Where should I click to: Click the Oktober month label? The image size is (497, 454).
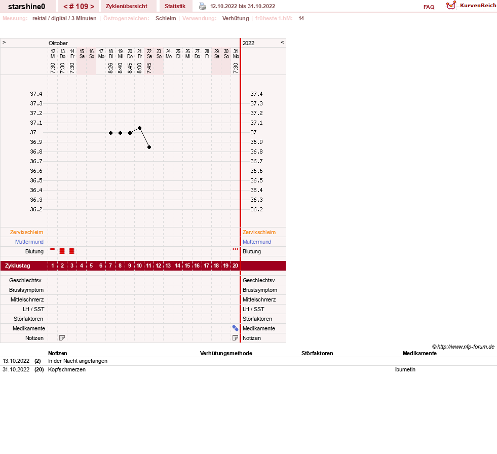pos(58,43)
